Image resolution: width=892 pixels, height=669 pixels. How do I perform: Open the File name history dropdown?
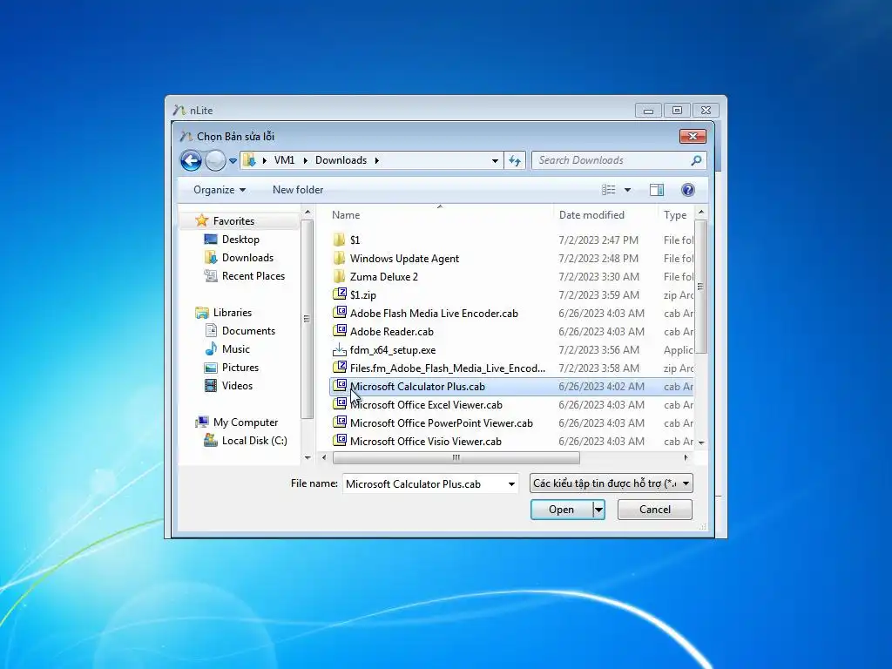(x=511, y=484)
